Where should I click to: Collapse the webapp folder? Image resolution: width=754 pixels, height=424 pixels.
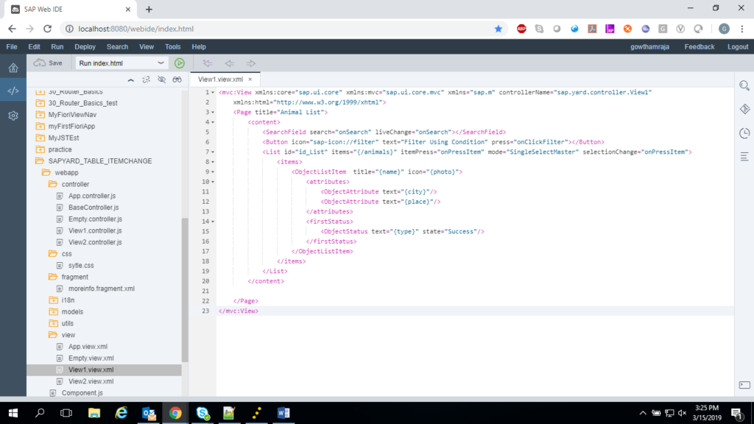[x=46, y=172]
